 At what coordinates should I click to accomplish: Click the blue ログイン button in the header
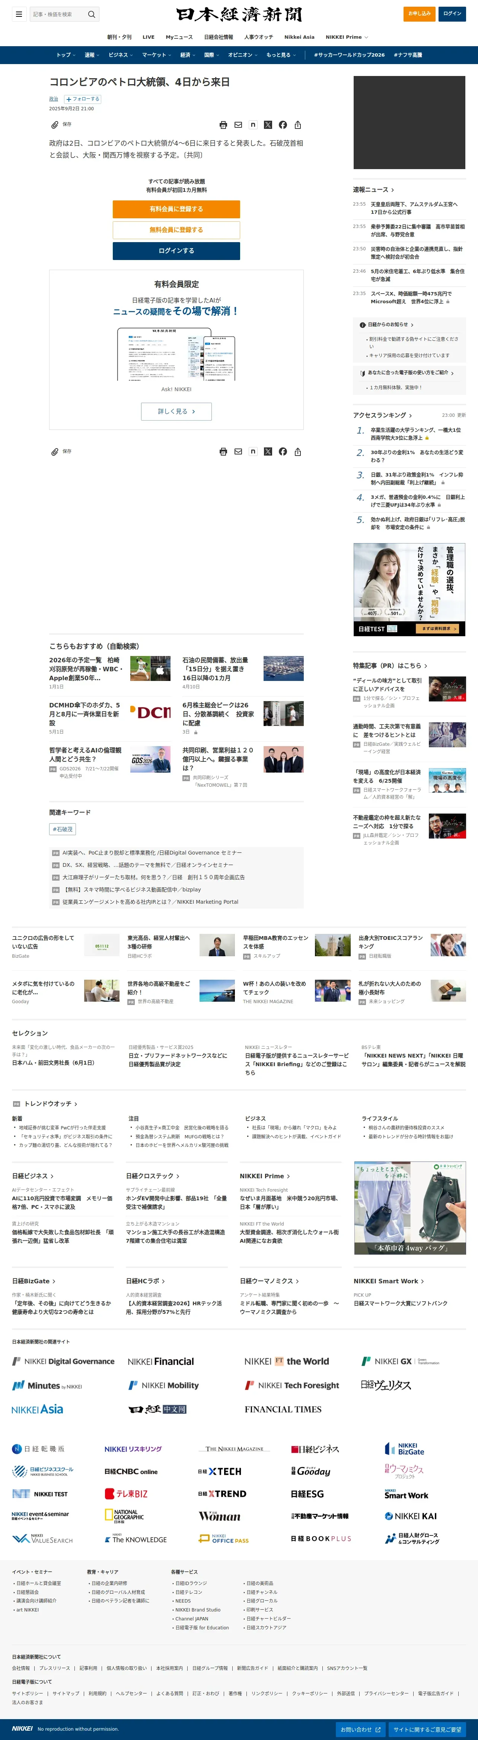452,13
